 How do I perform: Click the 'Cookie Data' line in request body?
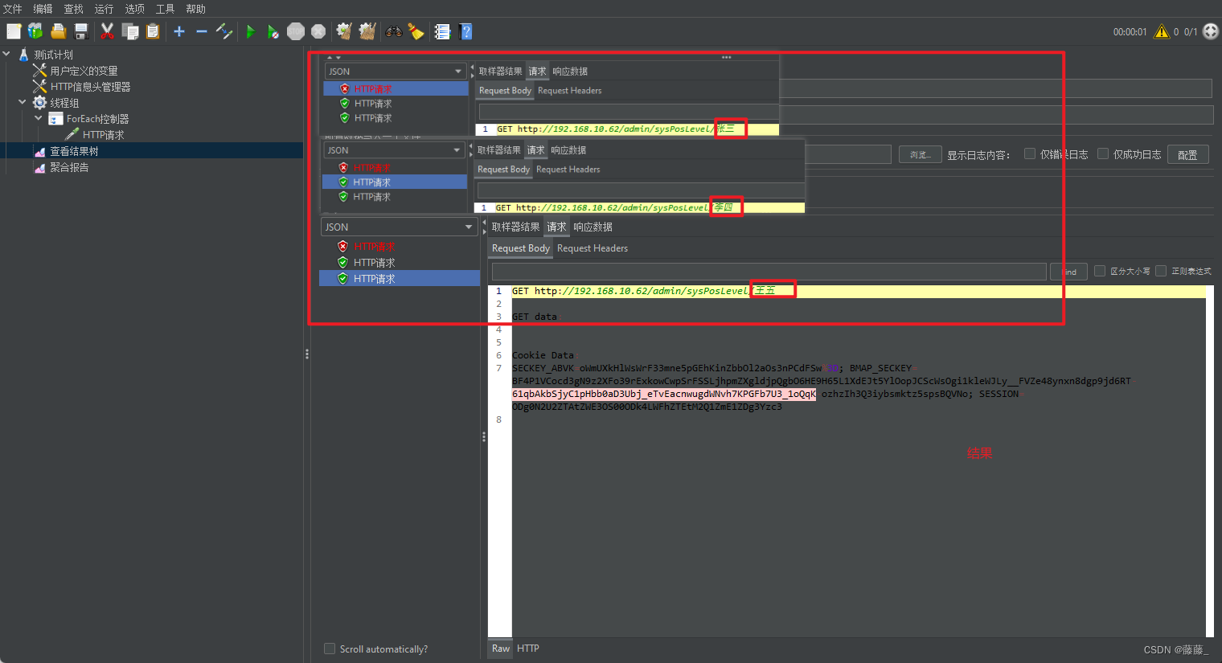(543, 355)
